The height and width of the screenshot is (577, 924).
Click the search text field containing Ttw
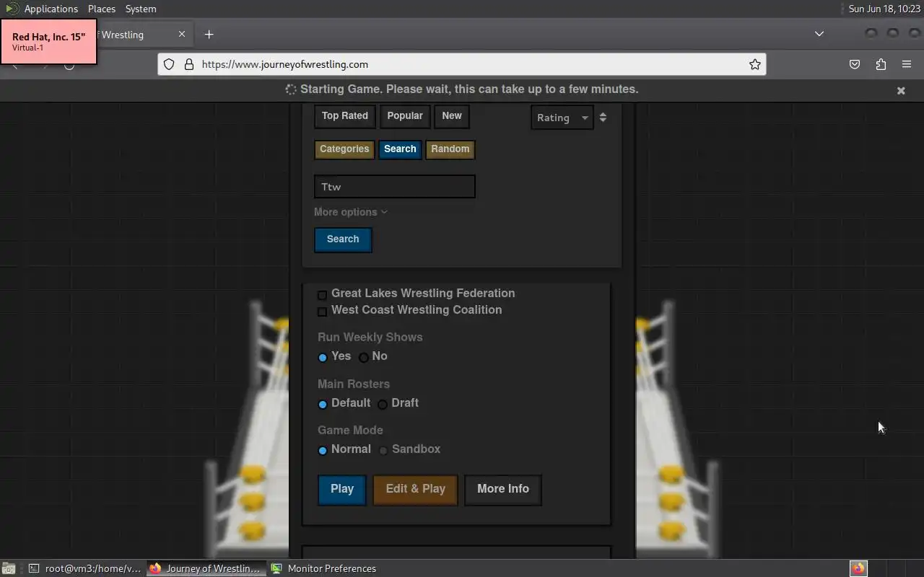tap(395, 187)
